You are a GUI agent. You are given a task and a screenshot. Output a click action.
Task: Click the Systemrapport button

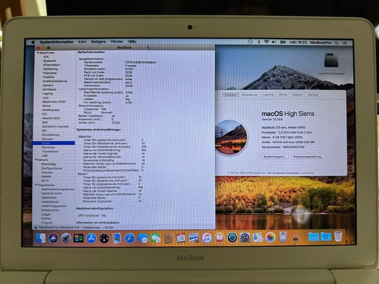click(x=275, y=157)
